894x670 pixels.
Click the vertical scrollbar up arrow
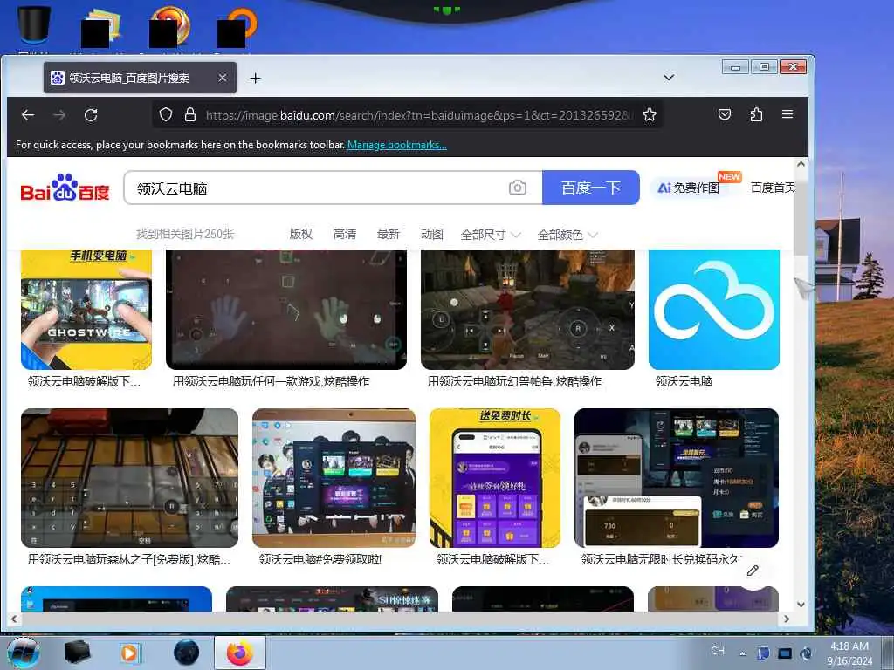801,164
